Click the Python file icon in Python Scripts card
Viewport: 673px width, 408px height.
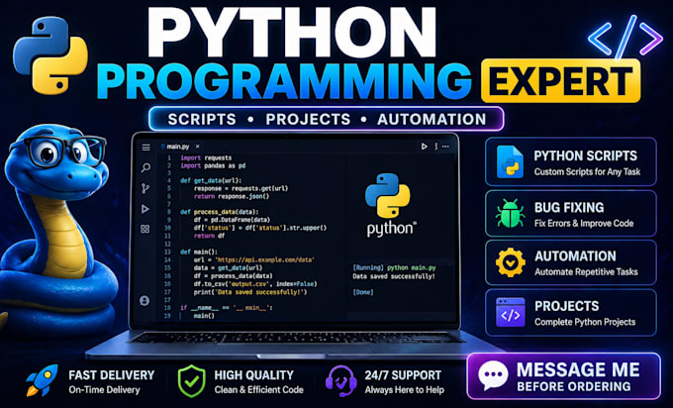click(510, 161)
